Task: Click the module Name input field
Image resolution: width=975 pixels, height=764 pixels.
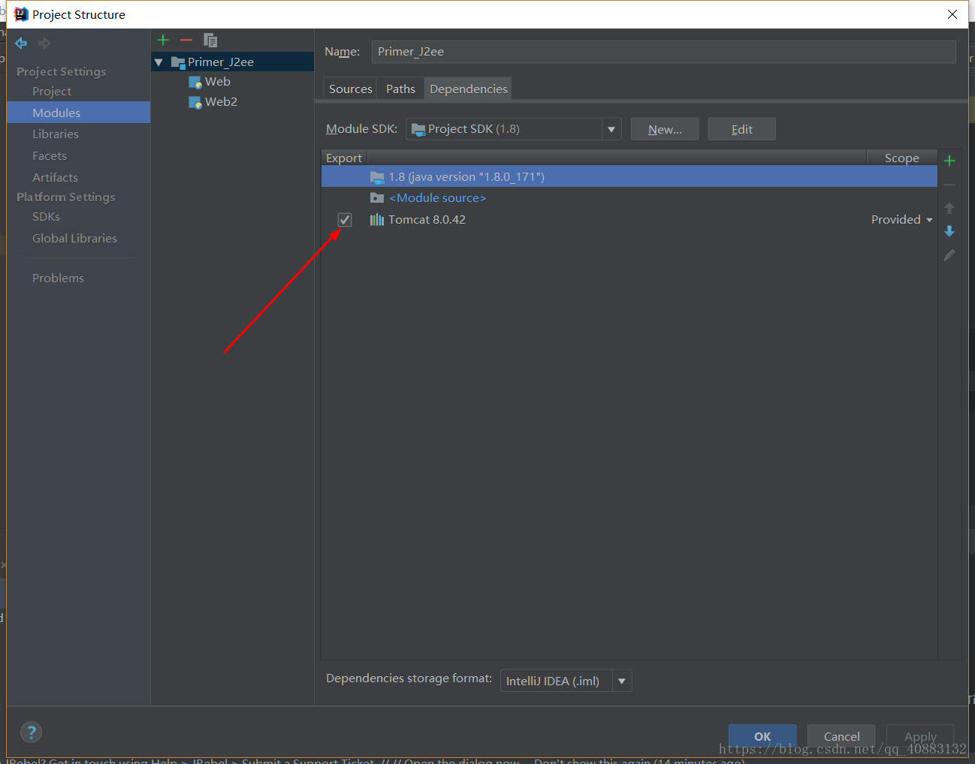Action: [x=663, y=52]
